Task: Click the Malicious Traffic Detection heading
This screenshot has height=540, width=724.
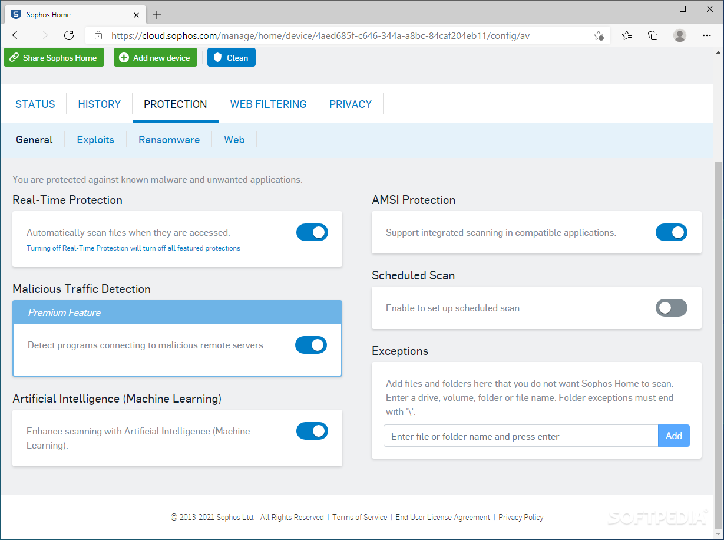Action: click(x=82, y=289)
